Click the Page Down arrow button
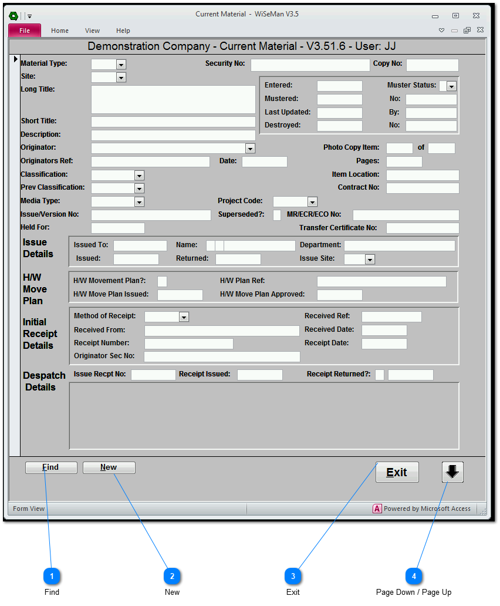Viewport: 500px width, 606px height. tap(452, 472)
